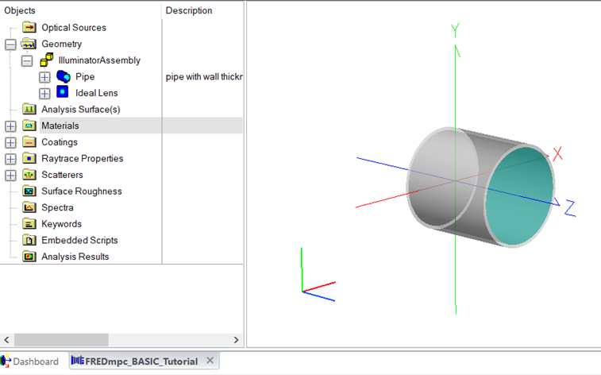Expand the Pipe node
The height and width of the screenshot is (375, 601).
click(x=44, y=77)
